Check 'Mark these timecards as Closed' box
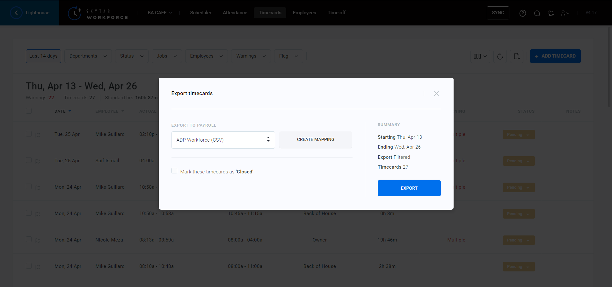 (x=174, y=171)
